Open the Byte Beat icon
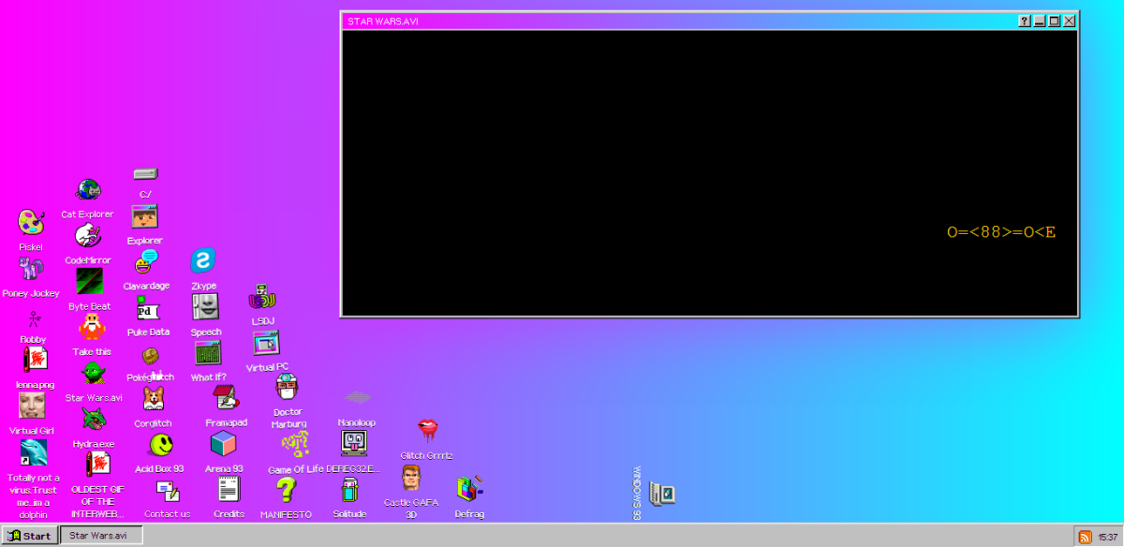This screenshot has height=547, width=1124. (x=89, y=282)
